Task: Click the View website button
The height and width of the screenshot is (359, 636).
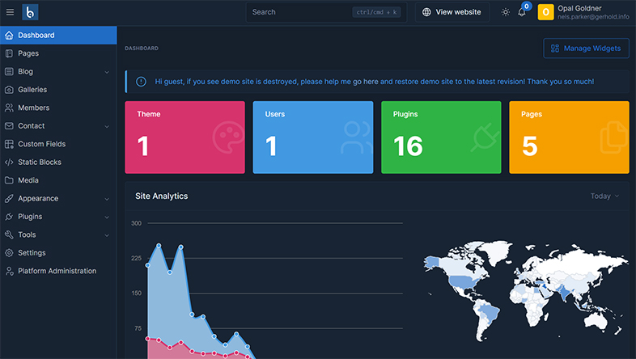Action: click(452, 12)
